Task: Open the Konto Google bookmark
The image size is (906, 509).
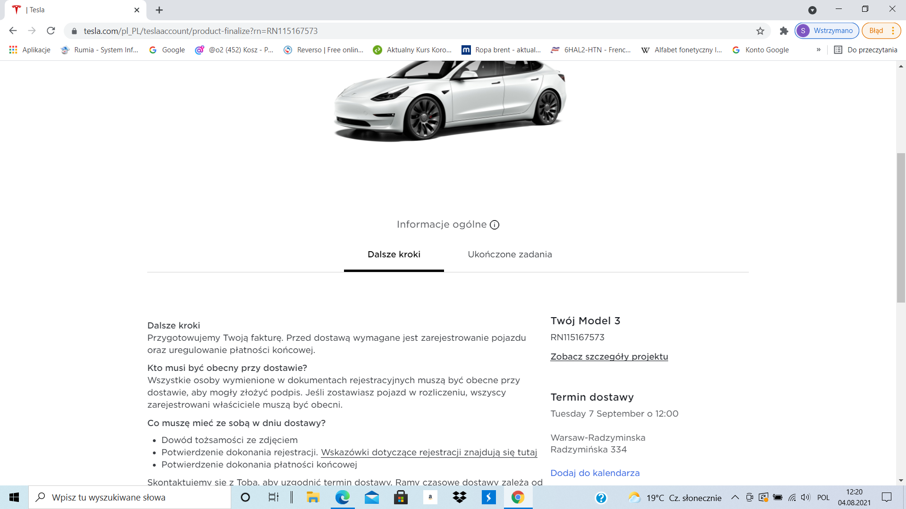Action: coord(761,50)
